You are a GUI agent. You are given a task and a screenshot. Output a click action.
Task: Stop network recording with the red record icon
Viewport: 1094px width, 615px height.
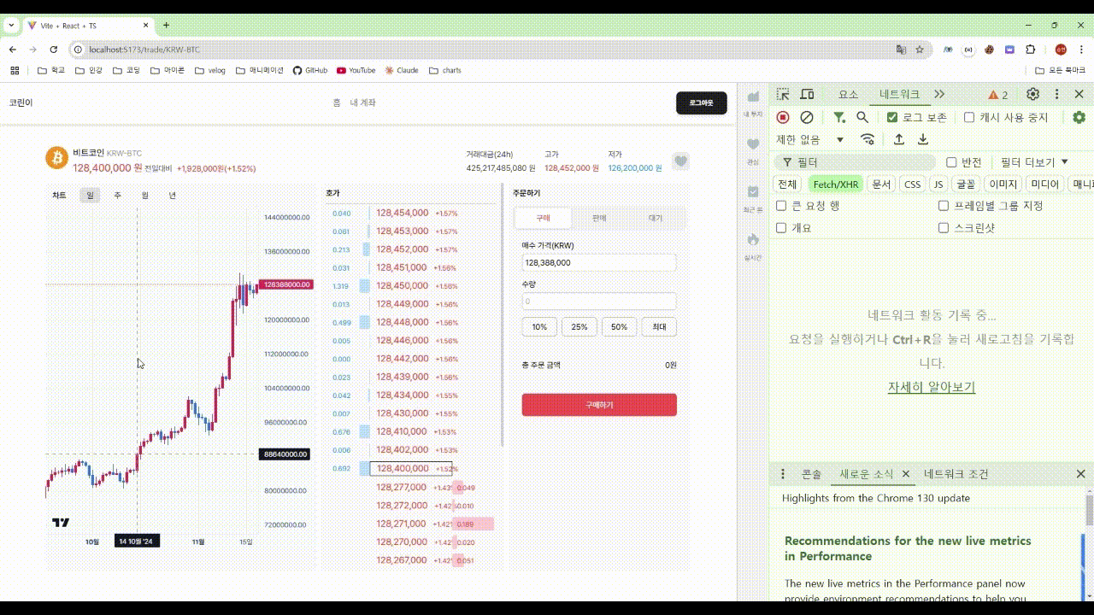click(x=783, y=117)
